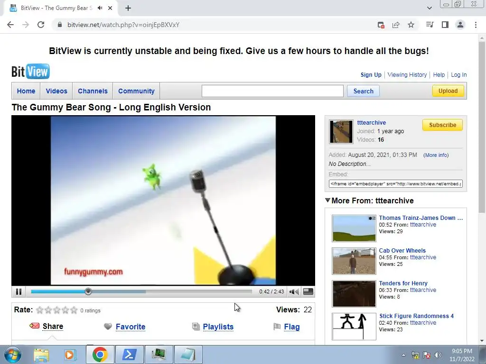Open the Playlists option
Viewport: 486px width, 364px height.
(x=218, y=327)
